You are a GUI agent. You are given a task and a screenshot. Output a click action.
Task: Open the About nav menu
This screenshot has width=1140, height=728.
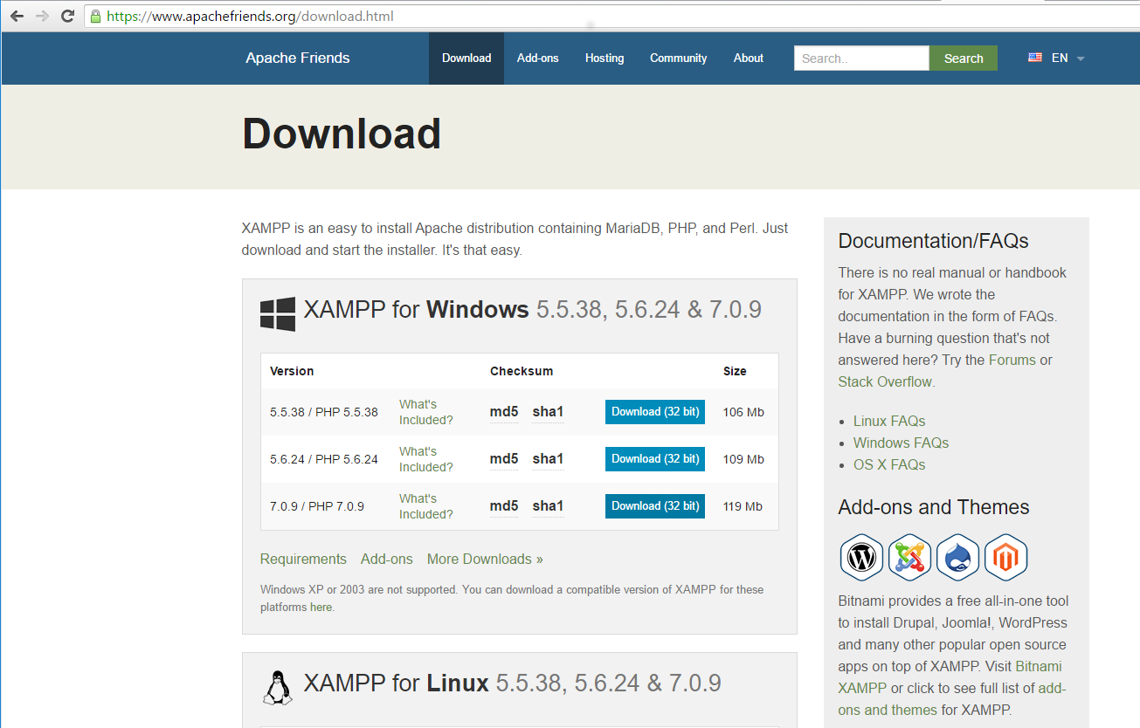click(749, 58)
